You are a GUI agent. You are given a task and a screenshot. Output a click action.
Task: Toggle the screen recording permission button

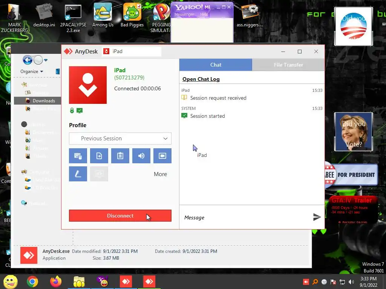point(162,156)
